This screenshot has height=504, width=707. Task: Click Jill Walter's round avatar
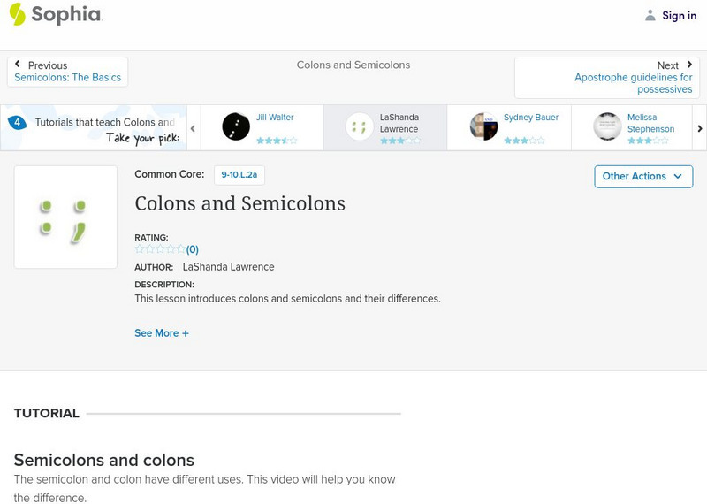click(x=236, y=126)
